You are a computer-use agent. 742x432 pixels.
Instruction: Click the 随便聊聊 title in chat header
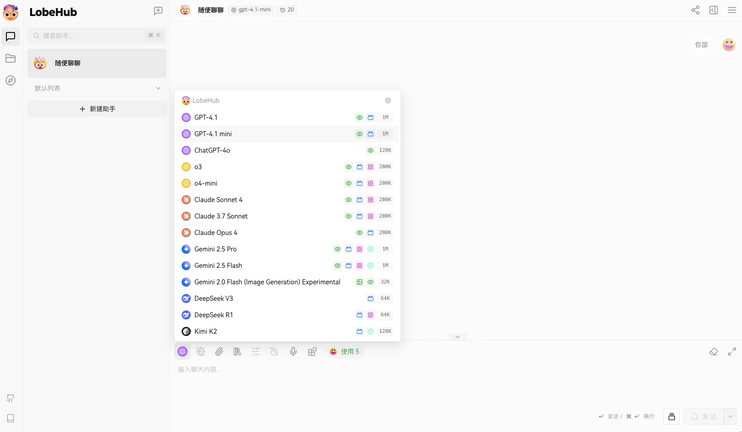pos(210,10)
